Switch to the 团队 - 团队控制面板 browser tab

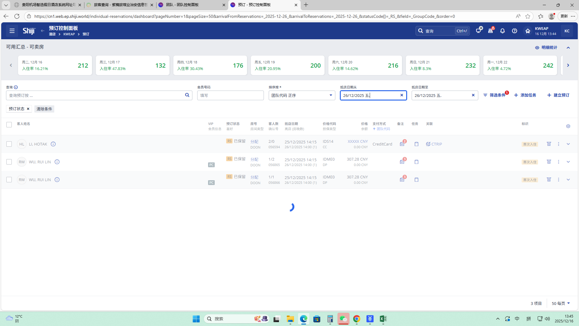pyautogui.click(x=191, y=5)
